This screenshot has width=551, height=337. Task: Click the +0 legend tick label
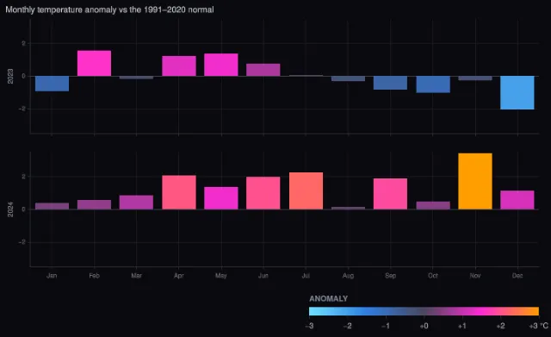[x=424, y=326]
